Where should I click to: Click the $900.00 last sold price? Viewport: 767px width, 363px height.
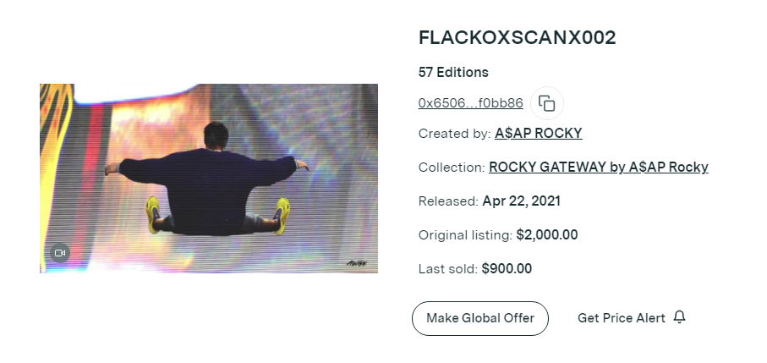tap(507, 269)
